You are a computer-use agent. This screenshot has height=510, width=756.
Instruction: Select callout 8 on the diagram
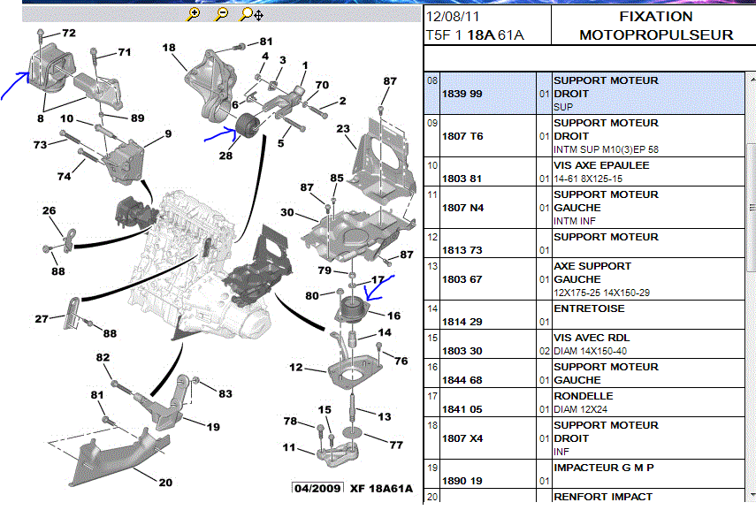pos(41,117)
